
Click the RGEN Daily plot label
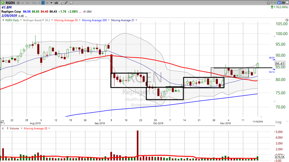click(x=12, y=20)
